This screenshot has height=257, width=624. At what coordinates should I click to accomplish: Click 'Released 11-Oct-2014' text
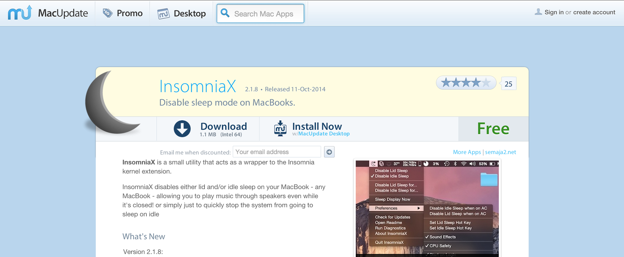coord(295,89)
